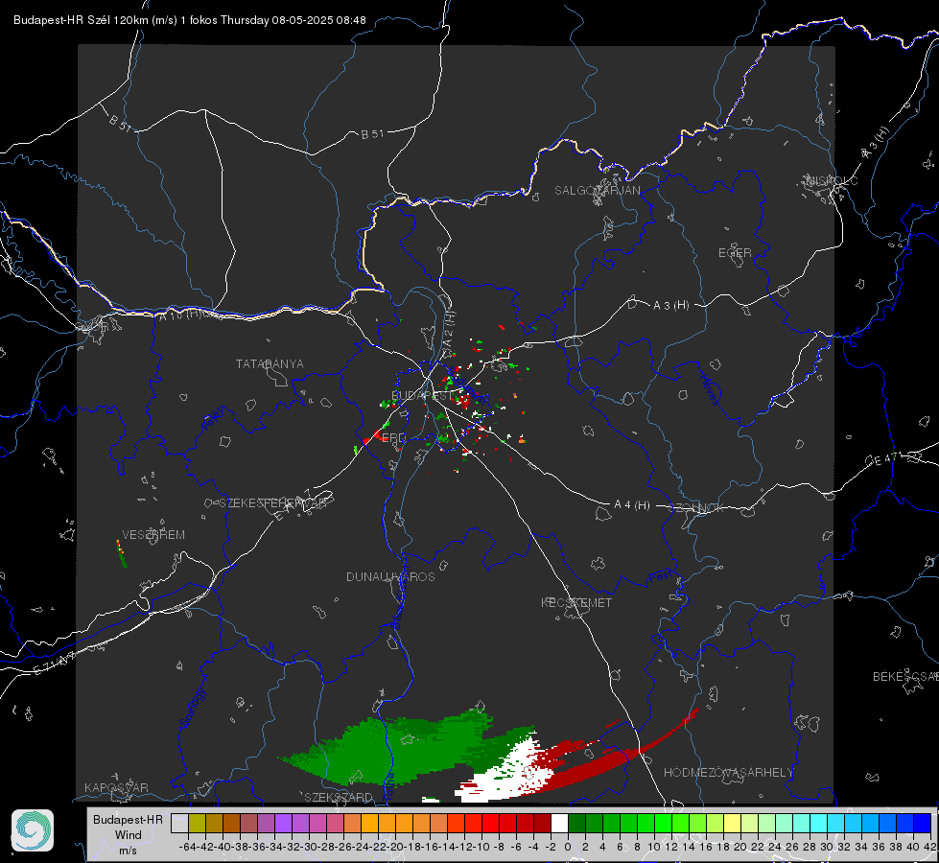Select the HÓDMEZŐVÁSÁRHELY label
Image resolution: width=939 pixels, height=863 pixels.
(728, 773)
